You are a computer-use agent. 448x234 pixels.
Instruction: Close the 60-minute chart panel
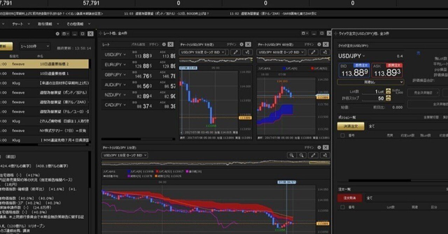326,44
